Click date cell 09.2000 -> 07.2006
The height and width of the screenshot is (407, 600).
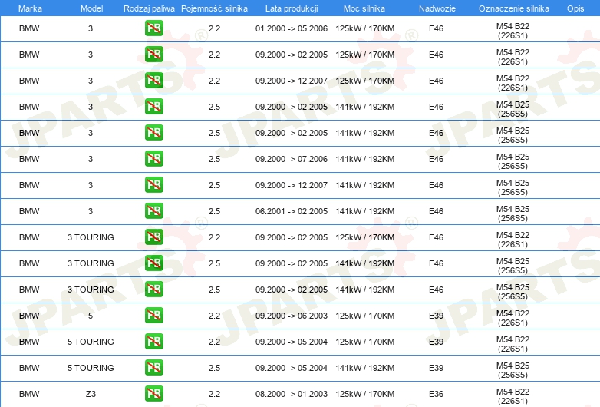click(292, 159)
